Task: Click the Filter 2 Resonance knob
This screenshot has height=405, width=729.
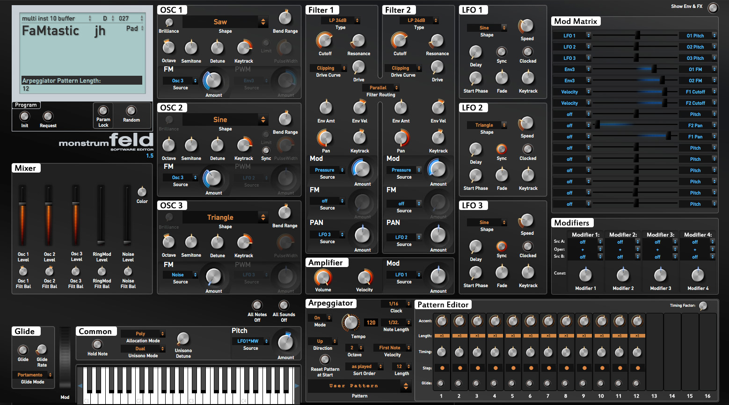Action: coord(437,41)
